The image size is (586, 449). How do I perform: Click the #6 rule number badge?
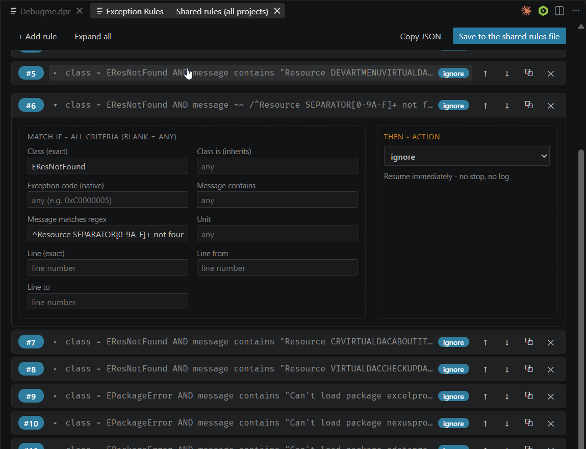tap(31, 106)
